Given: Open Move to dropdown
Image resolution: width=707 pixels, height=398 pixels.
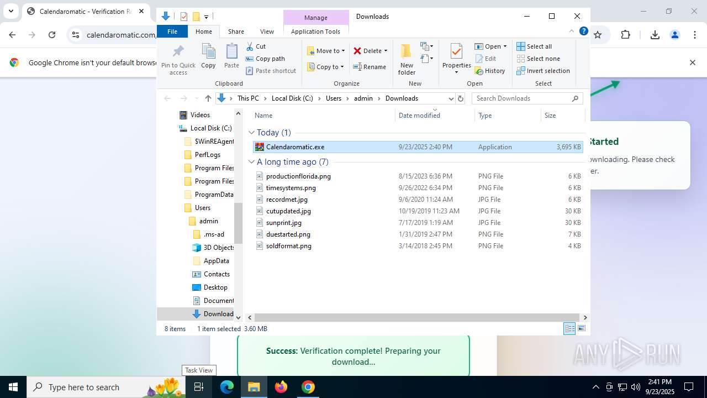Looking at the screenshot, I should click(326, 51).
